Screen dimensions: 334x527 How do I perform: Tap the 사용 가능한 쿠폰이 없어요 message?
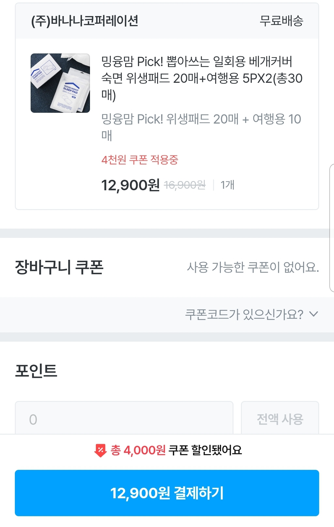(253, 267)
